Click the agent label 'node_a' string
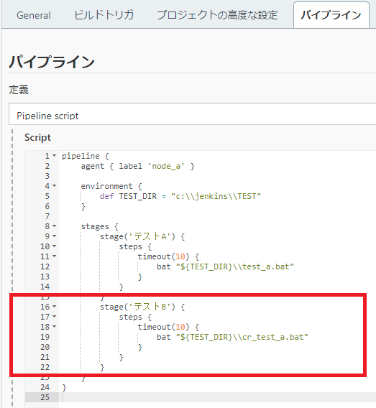Viewport: 376px width, 408px height. [166, 166]
